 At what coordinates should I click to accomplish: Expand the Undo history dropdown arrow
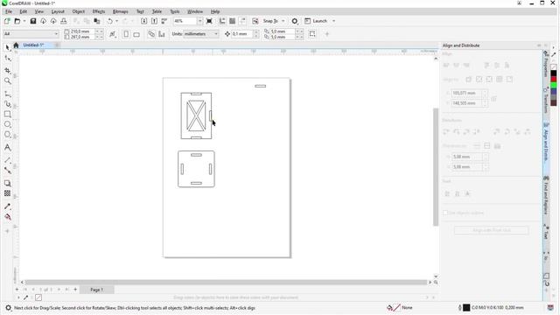click(116, 21)
